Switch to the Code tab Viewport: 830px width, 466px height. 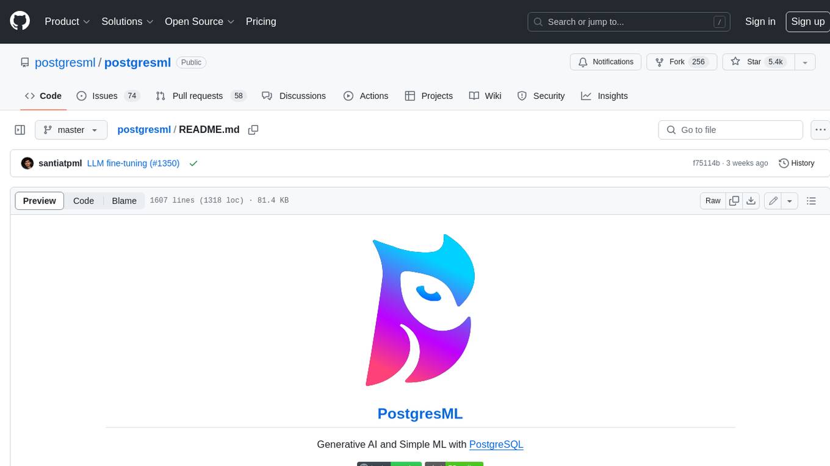pos(43,96)
